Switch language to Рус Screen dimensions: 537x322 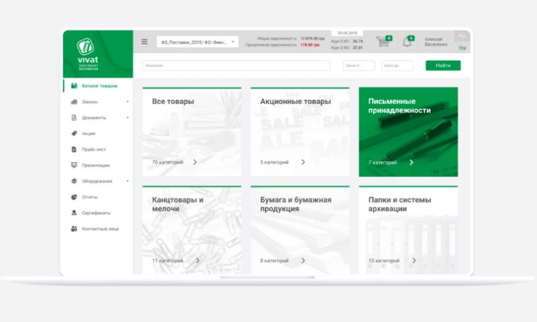tap(462, 36)
